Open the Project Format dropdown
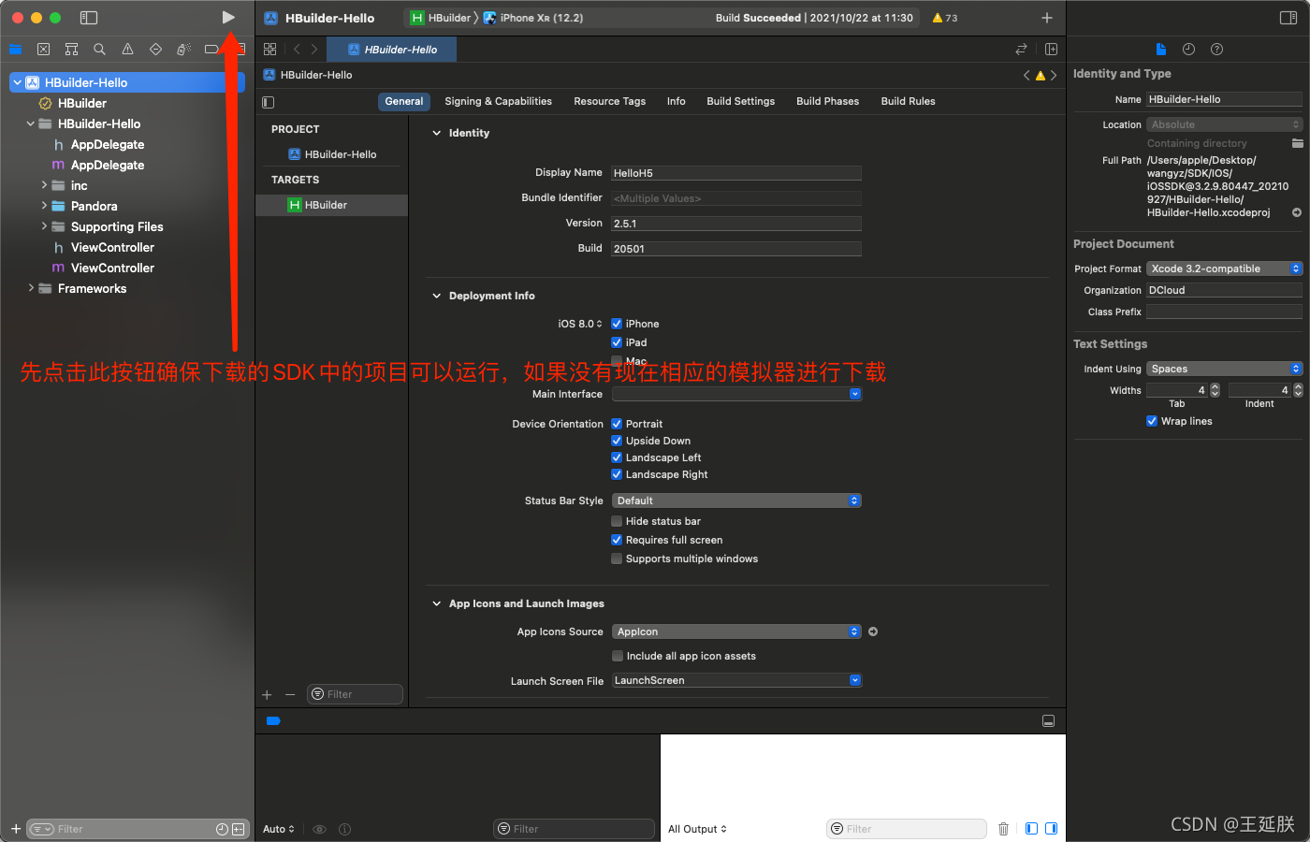This screenshot has height=842, width=1310. (1224, 269)
